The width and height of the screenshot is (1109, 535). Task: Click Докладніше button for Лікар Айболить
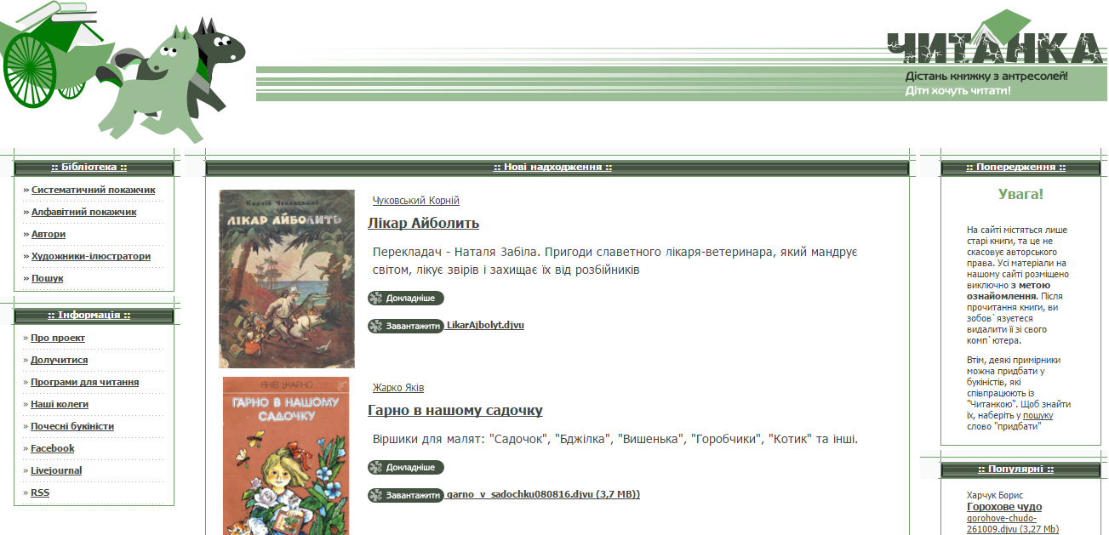click(406, 298)
